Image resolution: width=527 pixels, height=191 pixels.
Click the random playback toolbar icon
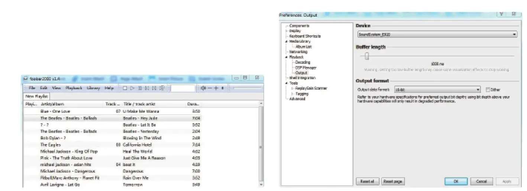(162, 88)
